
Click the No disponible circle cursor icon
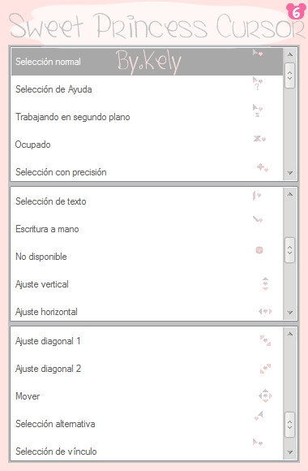coord(259,250)
